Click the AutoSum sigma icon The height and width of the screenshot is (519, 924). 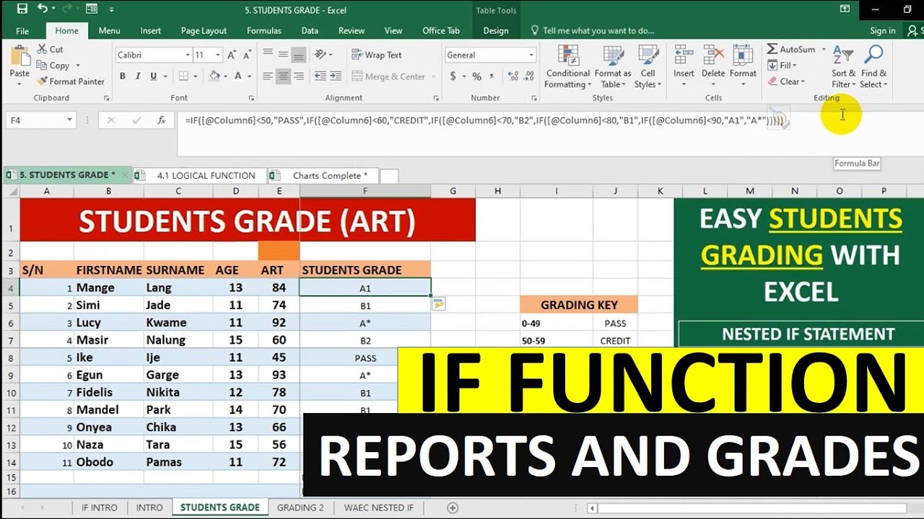tap(772, 49)
